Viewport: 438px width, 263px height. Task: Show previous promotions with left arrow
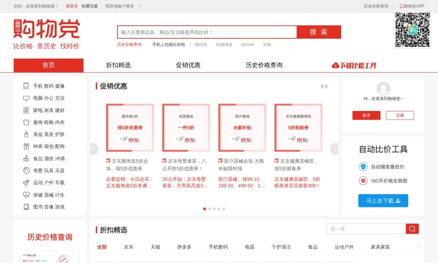coord(94,149)
